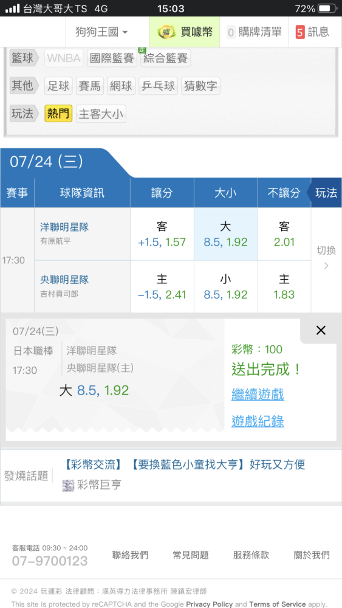This screenshot has height=608, width=342.
Task: Open the 購牌清單 cart list
Action: tap(254, 32)
